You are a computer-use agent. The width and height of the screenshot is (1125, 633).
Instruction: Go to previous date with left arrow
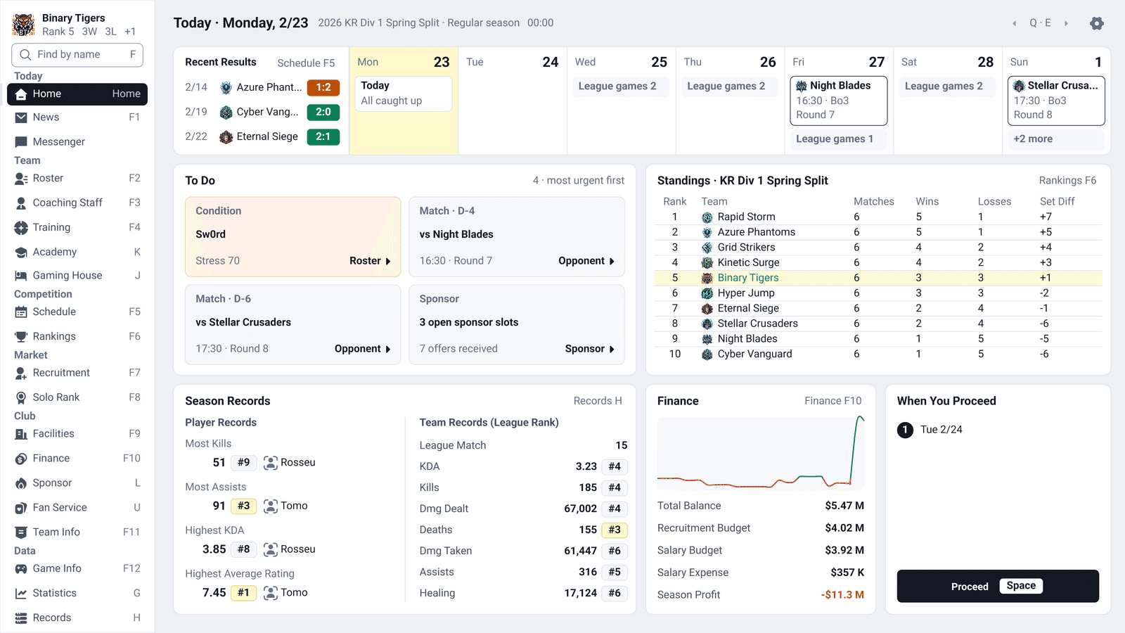[x=1015, y=23]
